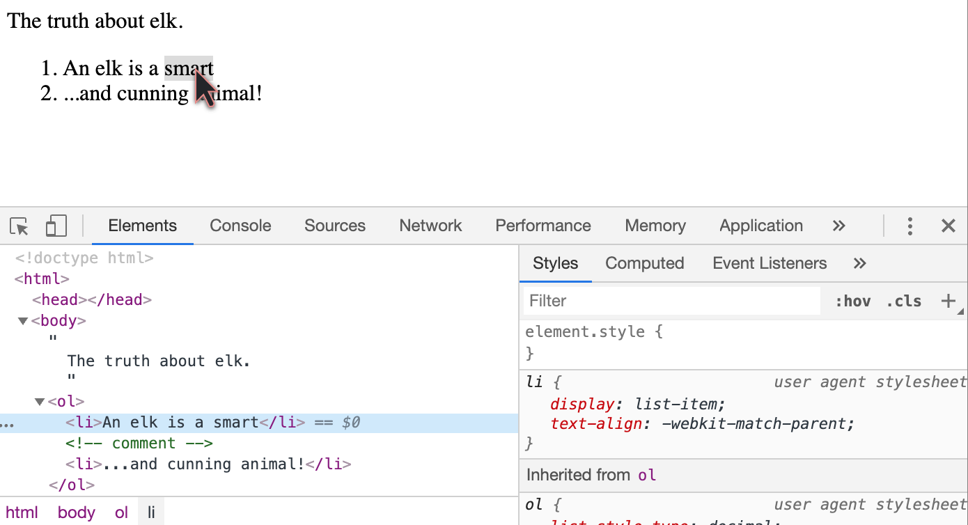Toggle the .cls class editor
968x525 pixels.
(904, 301)
